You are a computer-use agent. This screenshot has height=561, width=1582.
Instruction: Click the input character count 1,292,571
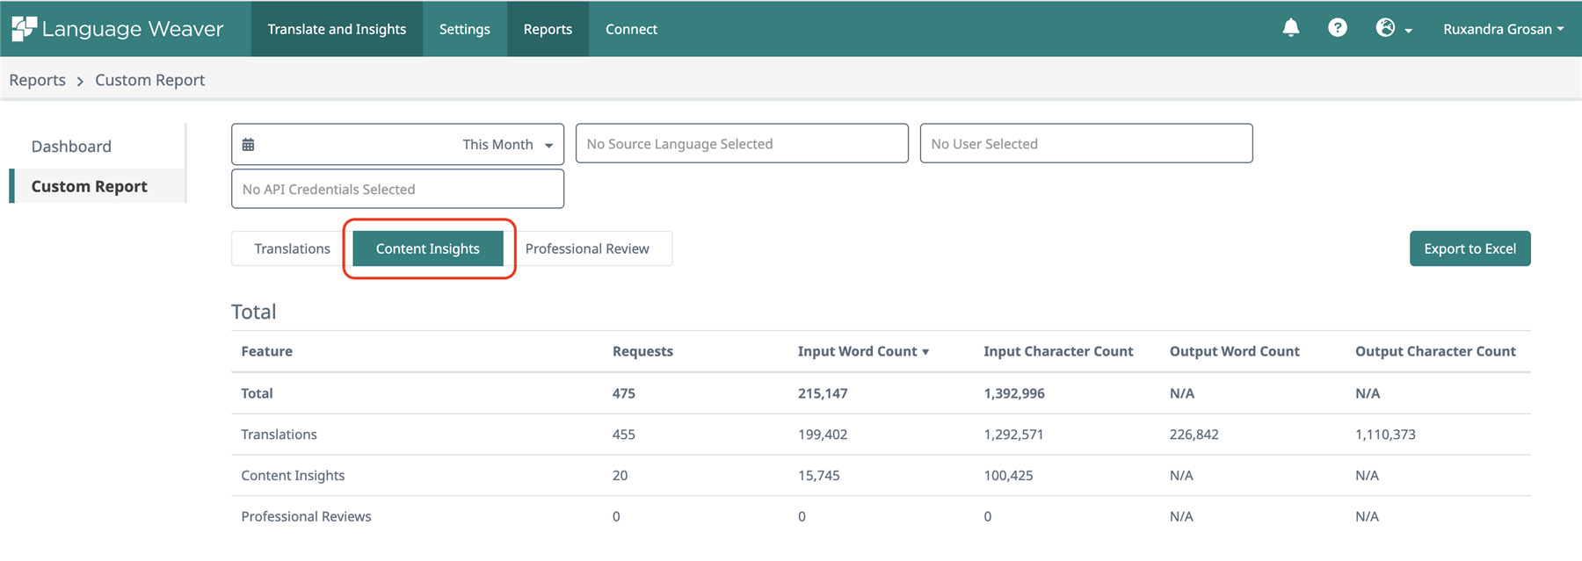tap(1013, 435)
